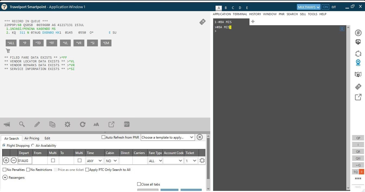This screenshot has width=365, height=192.
Task: Click the three dots below TQ button
Action: click(x=358, y=178)
